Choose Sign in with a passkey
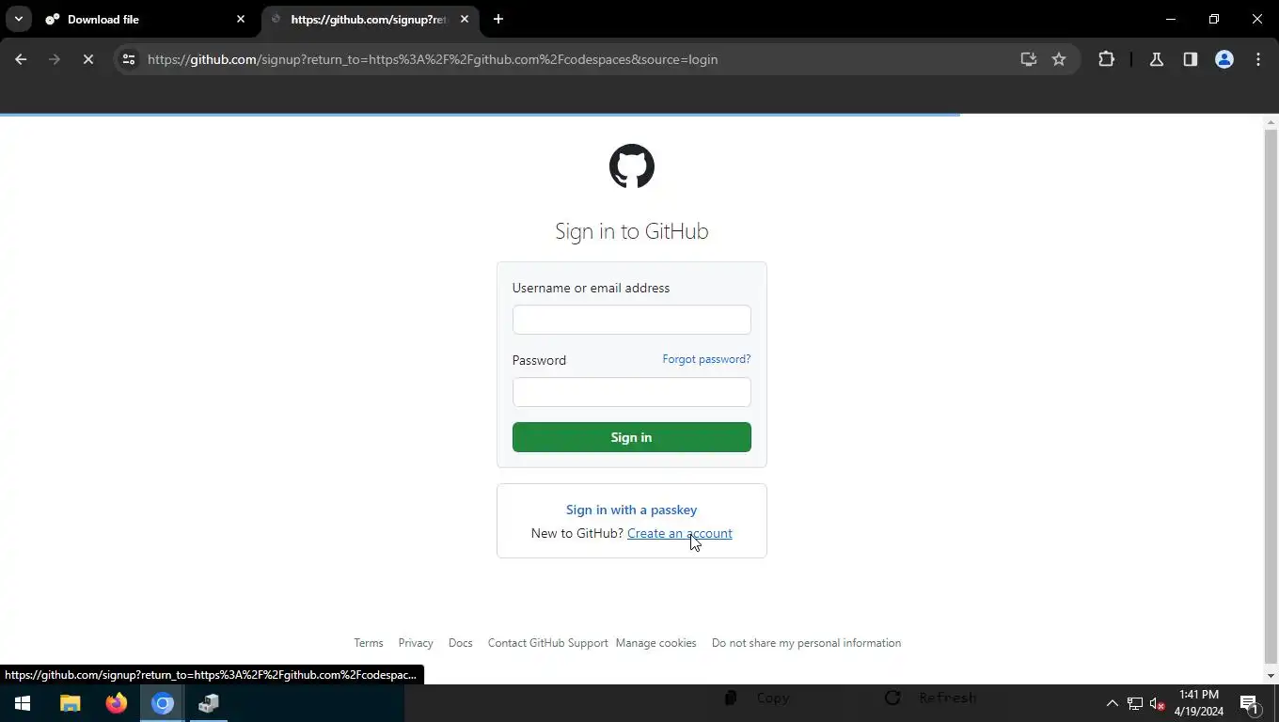The width and height of the screenshot is (1279, 722). tap(632, 510)
